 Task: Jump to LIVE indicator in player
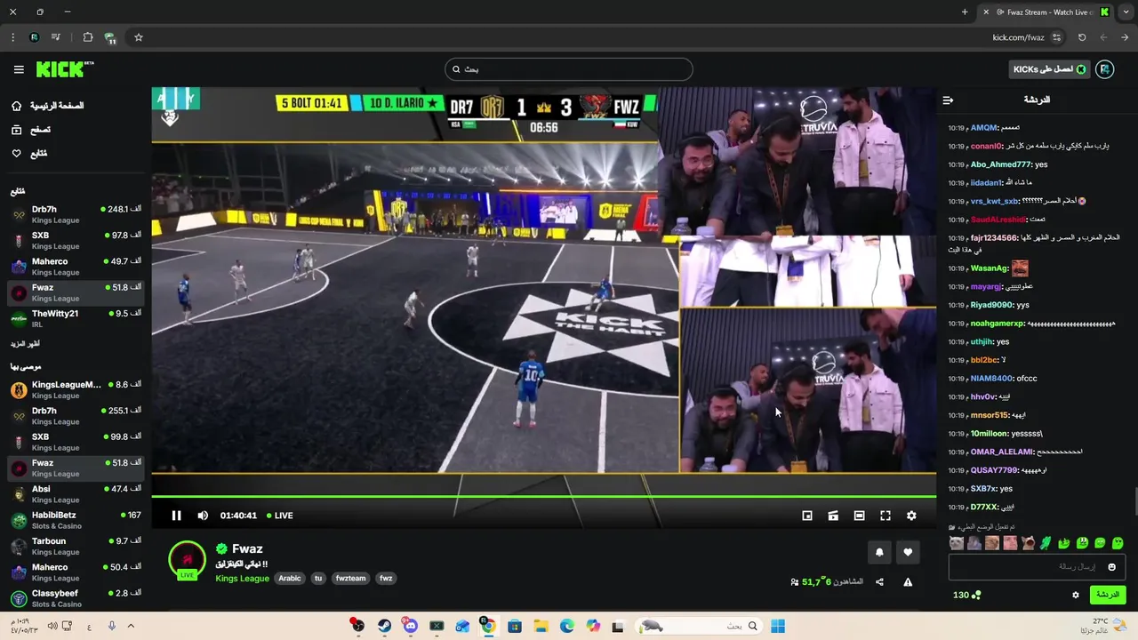pos(279,516)
